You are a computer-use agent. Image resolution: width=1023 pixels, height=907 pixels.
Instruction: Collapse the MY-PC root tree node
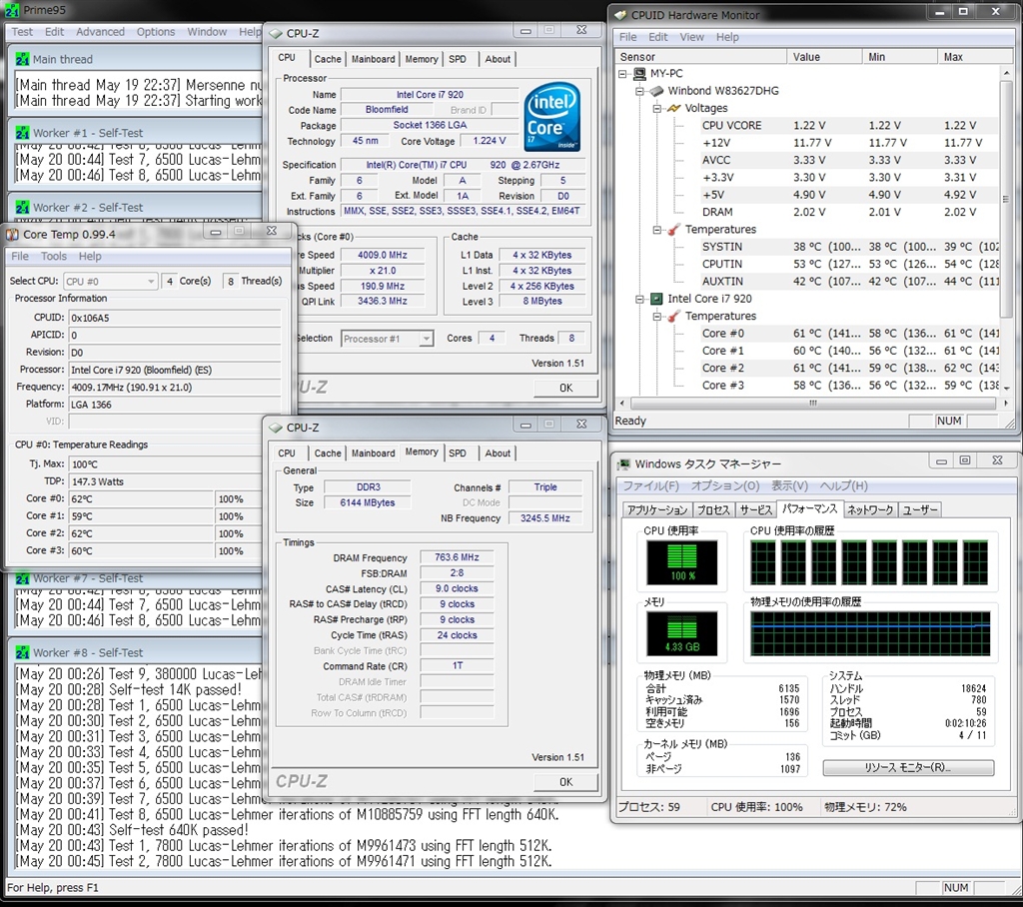click(624, 74)
